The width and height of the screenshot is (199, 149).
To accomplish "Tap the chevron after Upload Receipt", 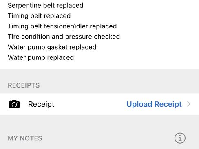I will (x=189, y=104).
